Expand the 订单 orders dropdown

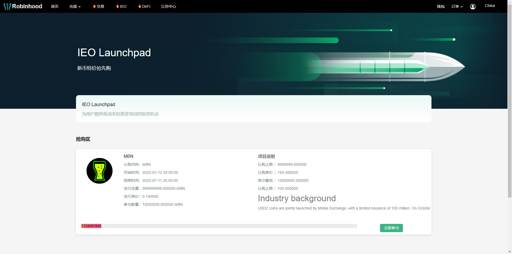point(457,6)
